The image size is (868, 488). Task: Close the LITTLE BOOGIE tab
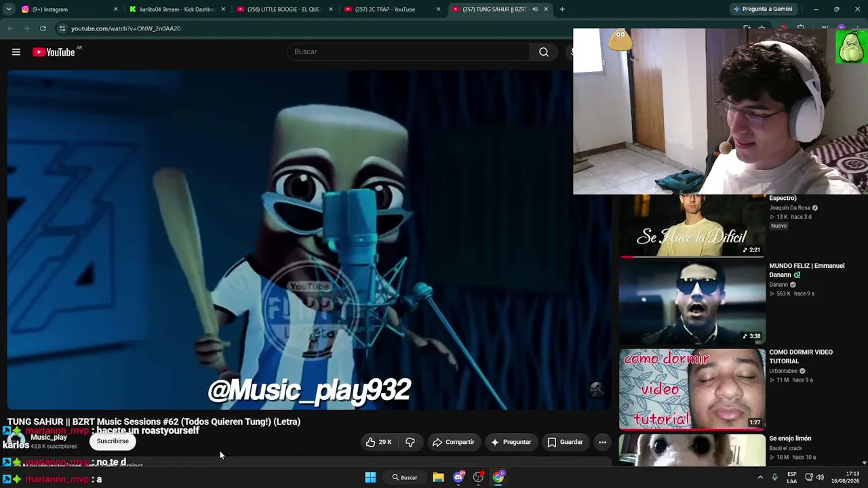331,9
